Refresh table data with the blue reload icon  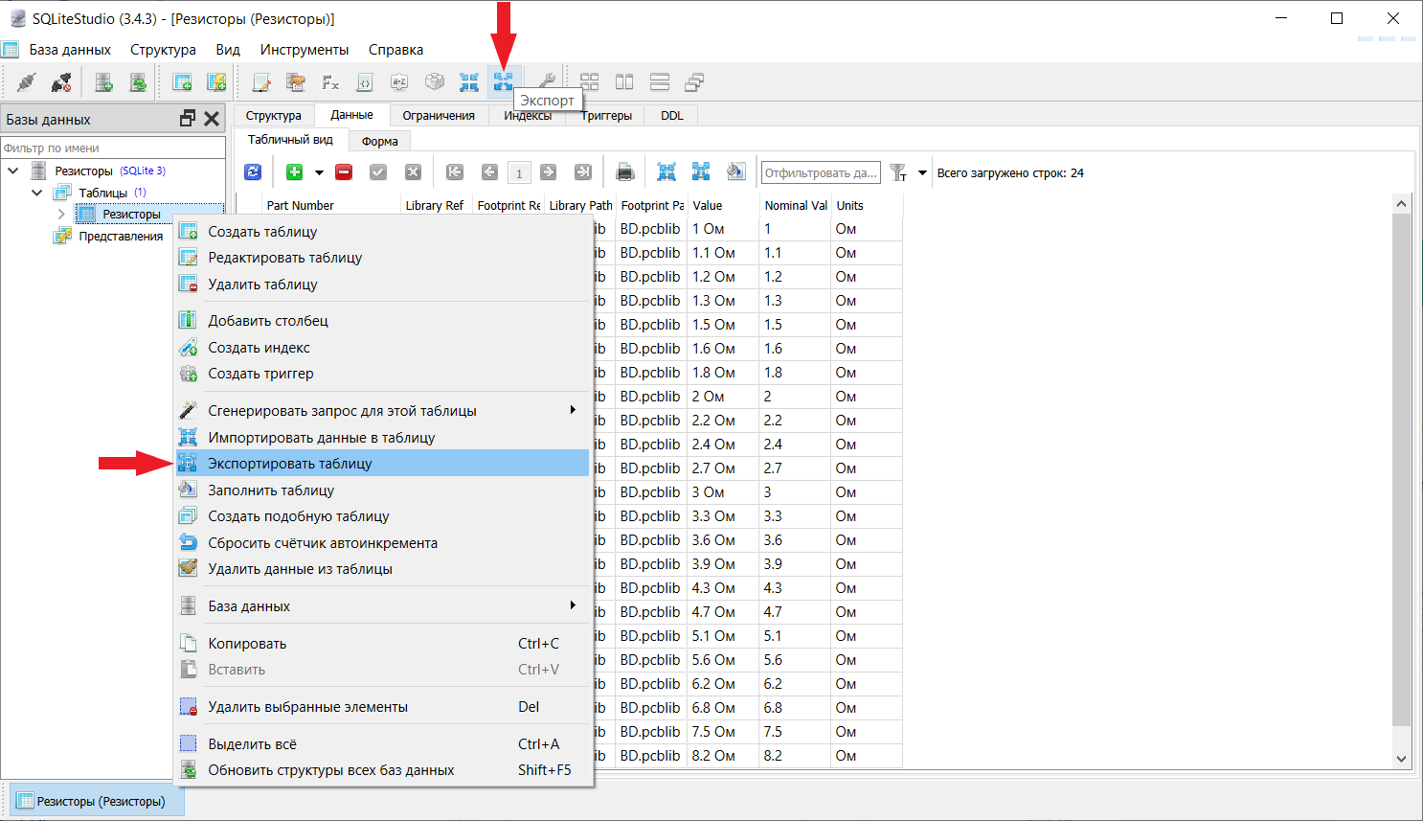[253, 172]
